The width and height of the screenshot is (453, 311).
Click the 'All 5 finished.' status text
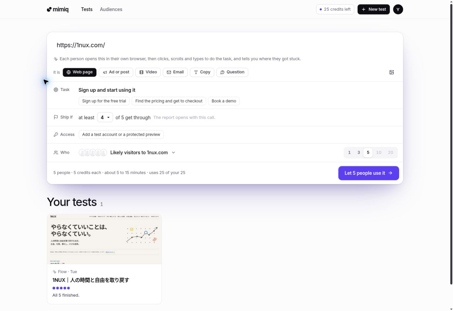pyautogui.click(x=66, y=295)
